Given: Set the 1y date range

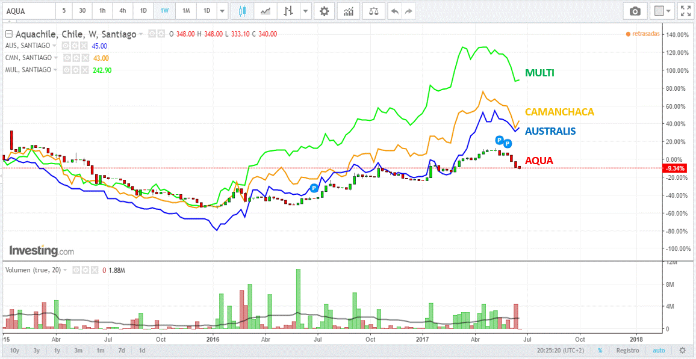Looking at the screenshot, I should point(57,350).
